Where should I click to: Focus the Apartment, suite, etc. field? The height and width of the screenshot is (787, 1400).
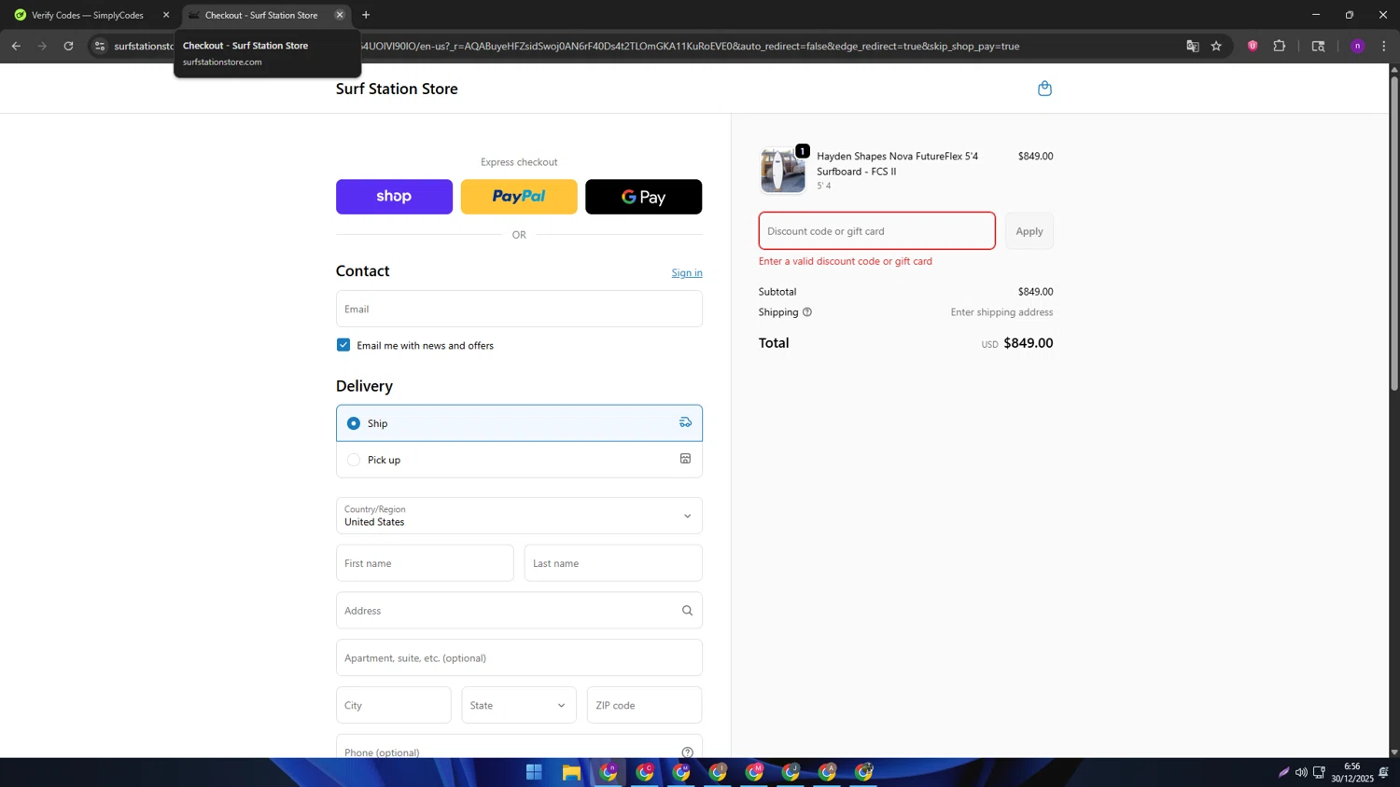(x=519, y=658)
